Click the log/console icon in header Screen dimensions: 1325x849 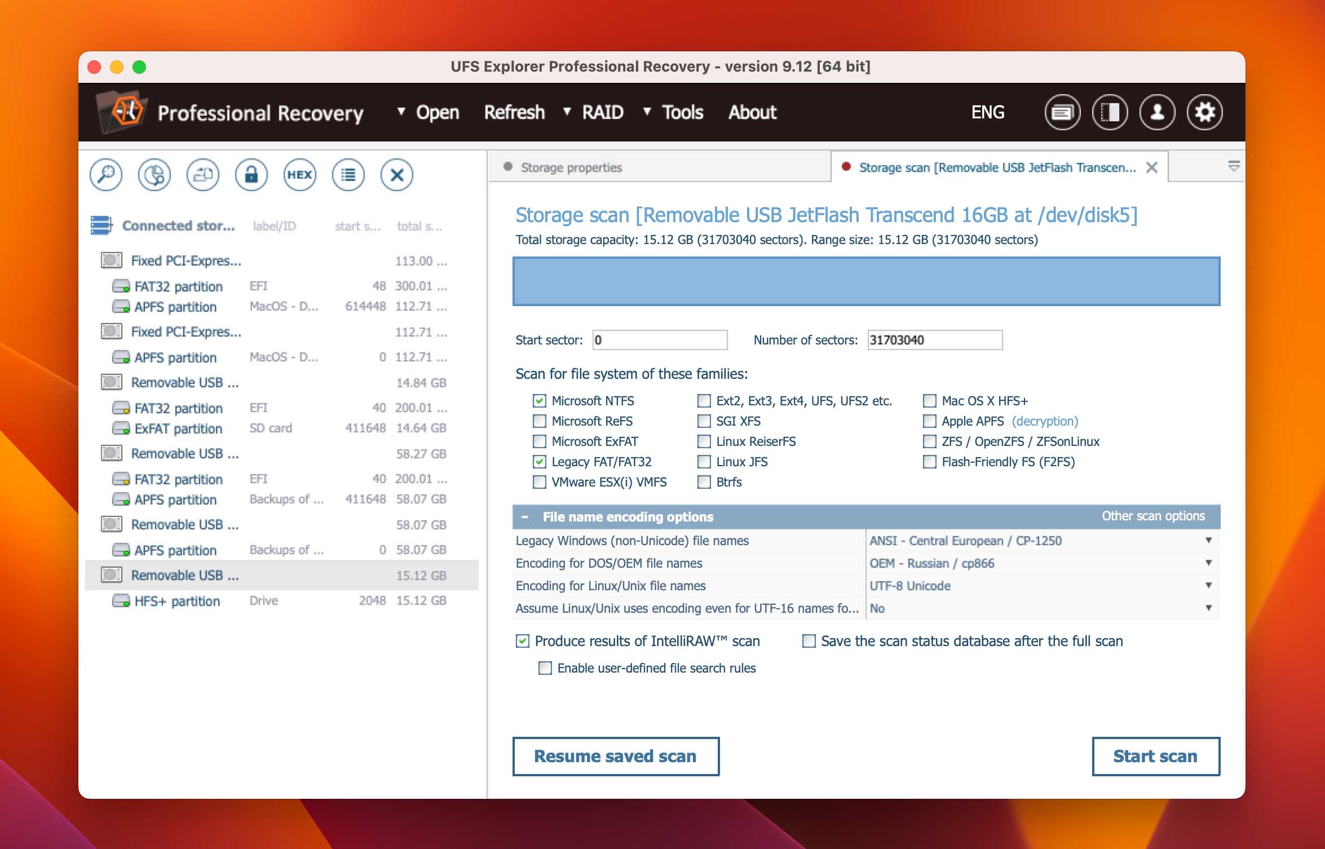1062,113
